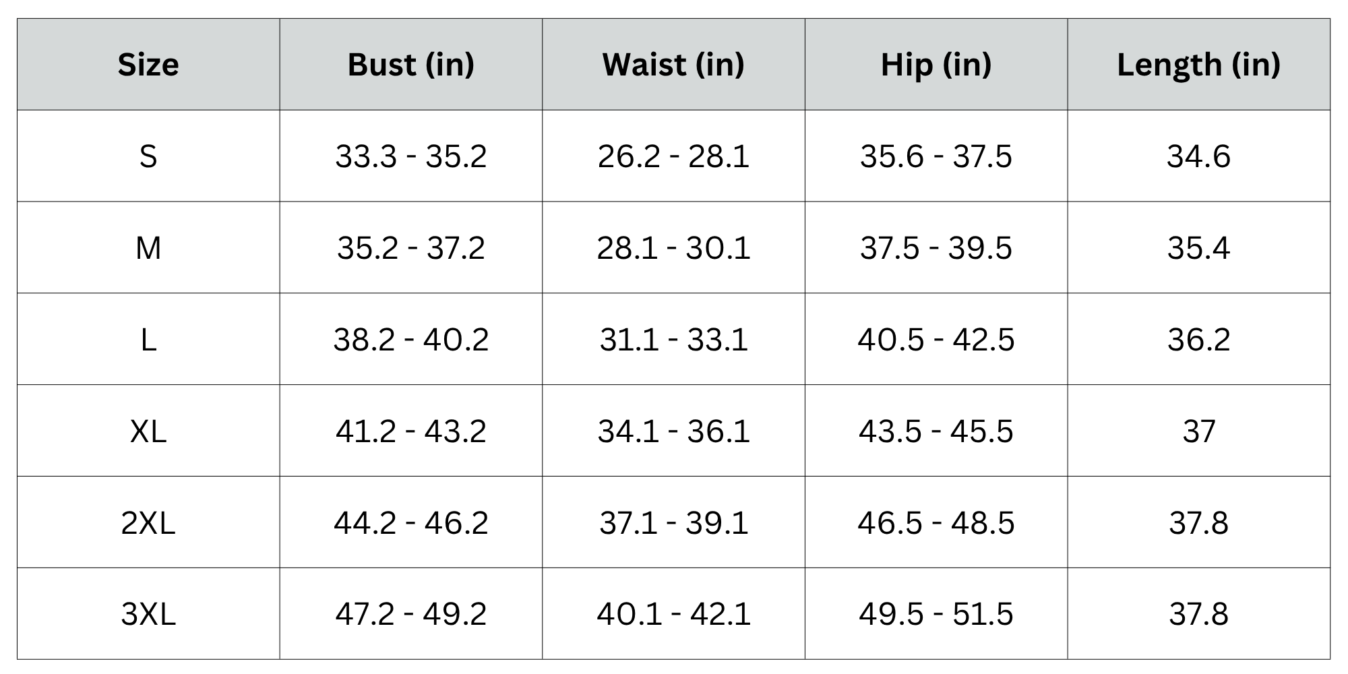Click the Size column header
The image size is (1348, 674).
pyautogui.click(x=148, y=65)
